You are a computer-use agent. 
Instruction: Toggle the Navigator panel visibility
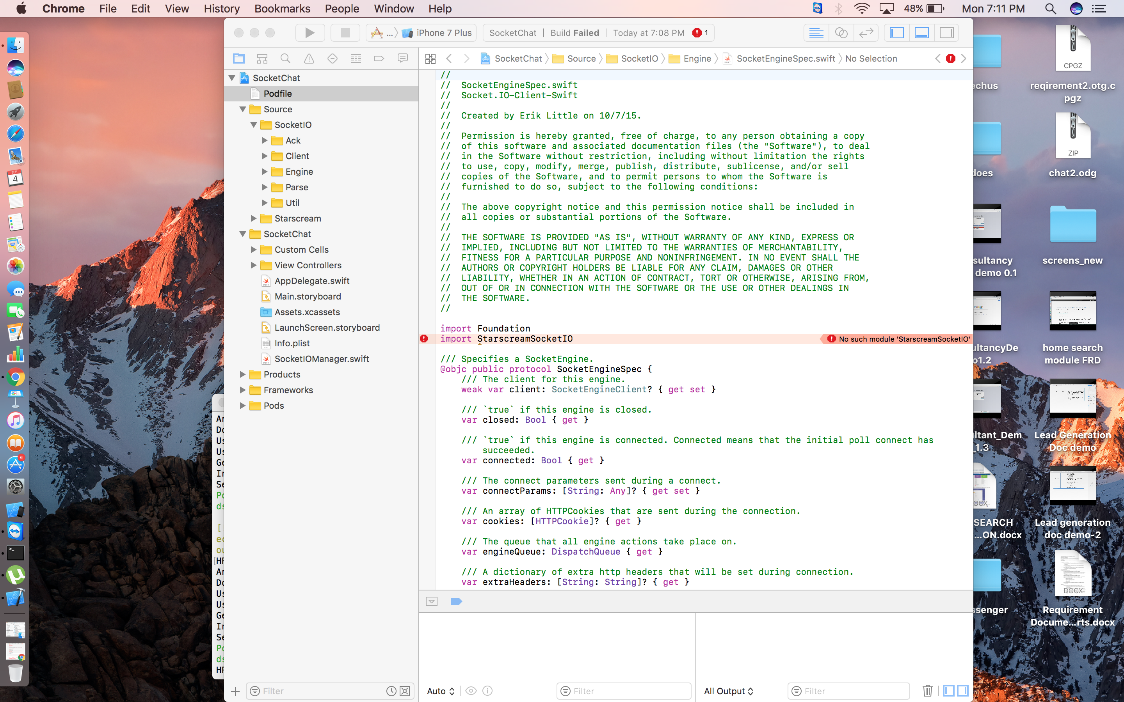(x=897, y=33)
